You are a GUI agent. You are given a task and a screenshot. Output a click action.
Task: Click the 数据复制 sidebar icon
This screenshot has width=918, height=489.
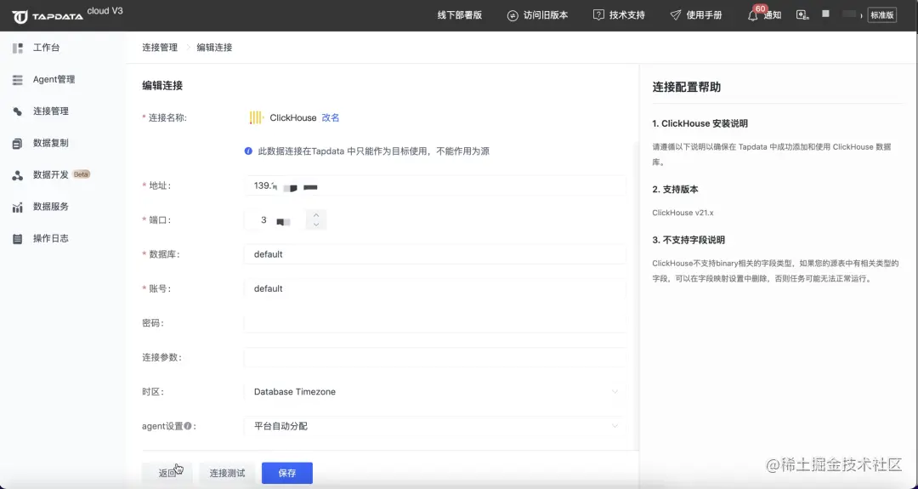click(x=18, y=143)
